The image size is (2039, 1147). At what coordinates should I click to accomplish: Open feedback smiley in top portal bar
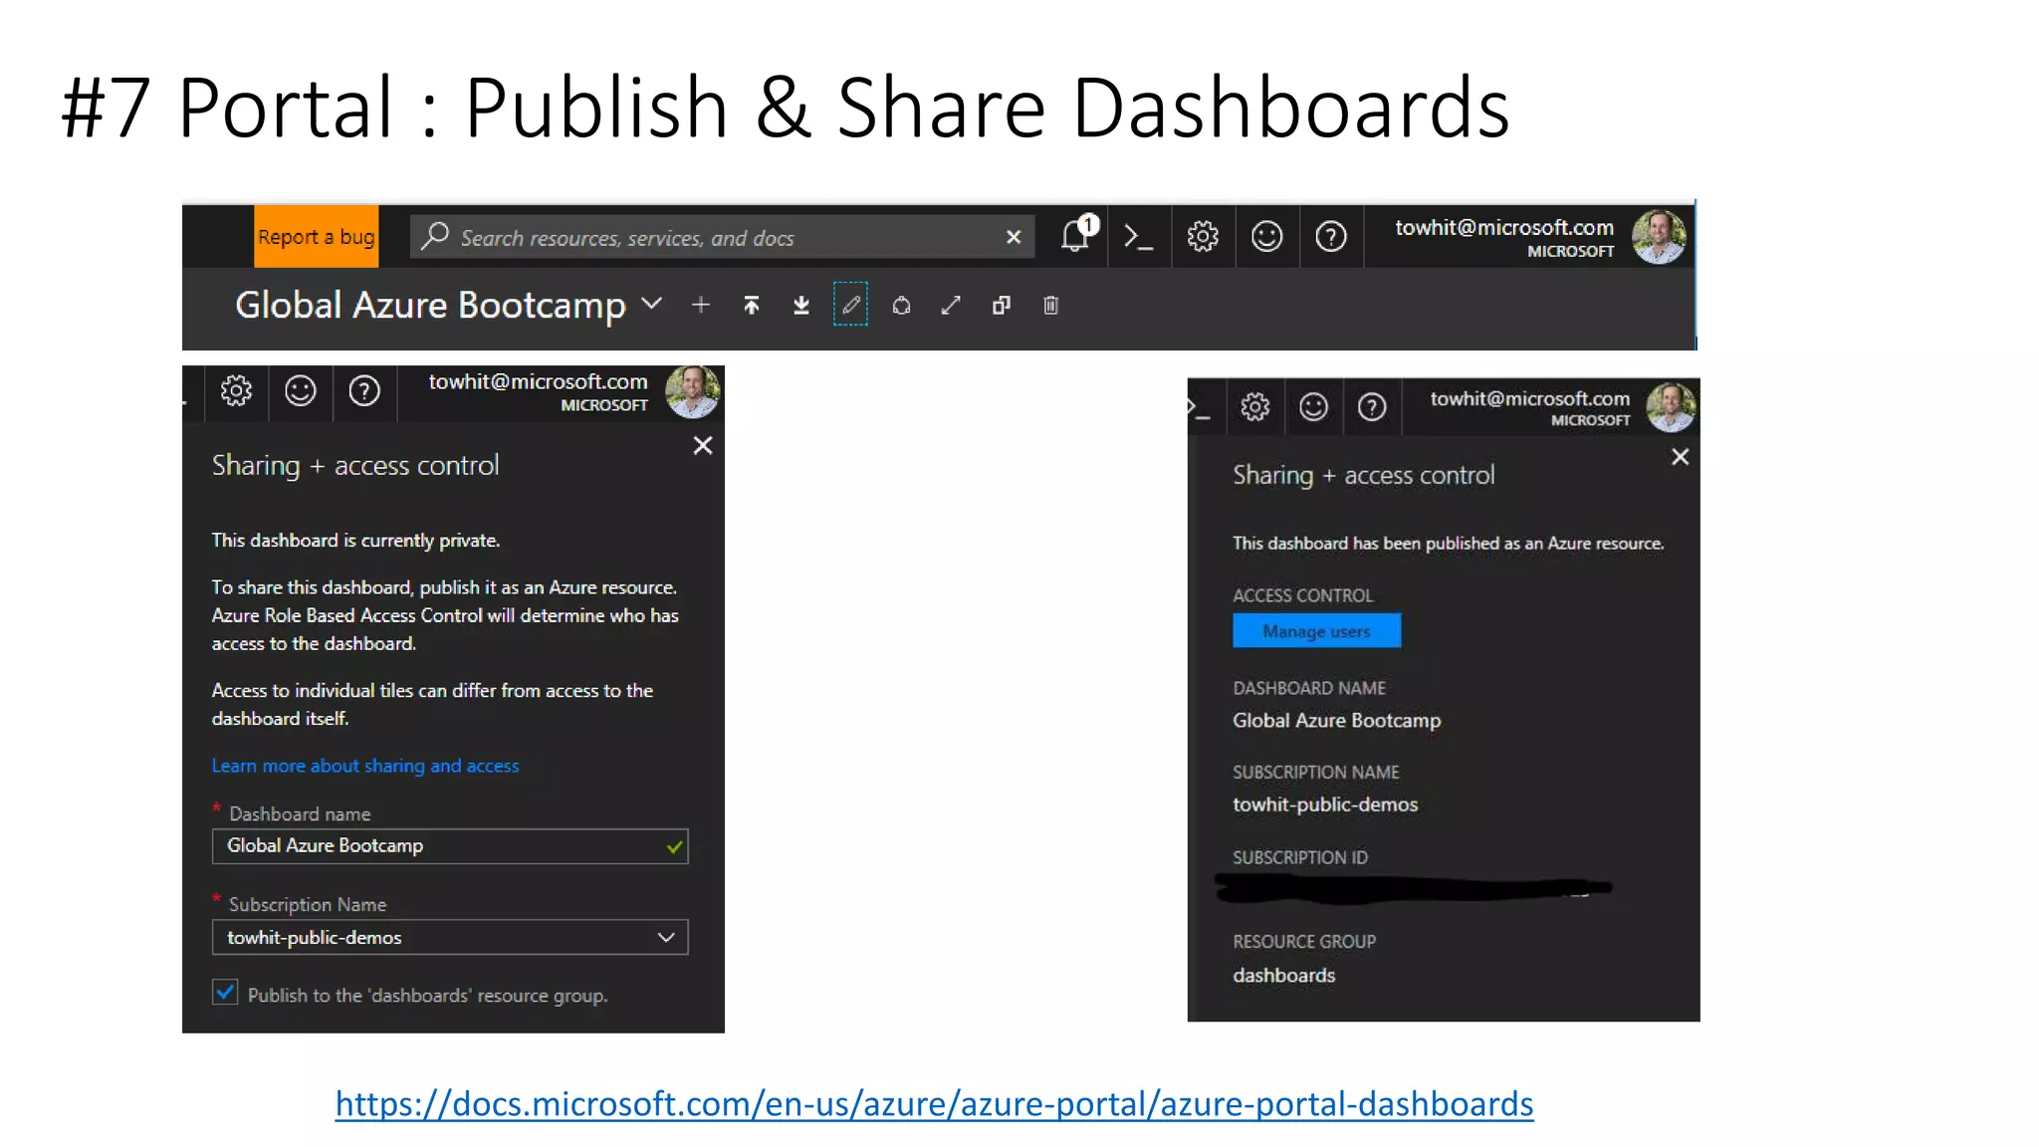[1266, 237]
